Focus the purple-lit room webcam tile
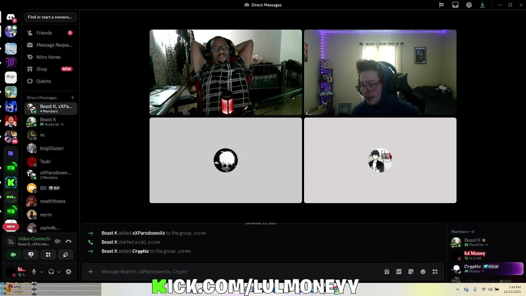526x296 pixels. click(380, 72)
